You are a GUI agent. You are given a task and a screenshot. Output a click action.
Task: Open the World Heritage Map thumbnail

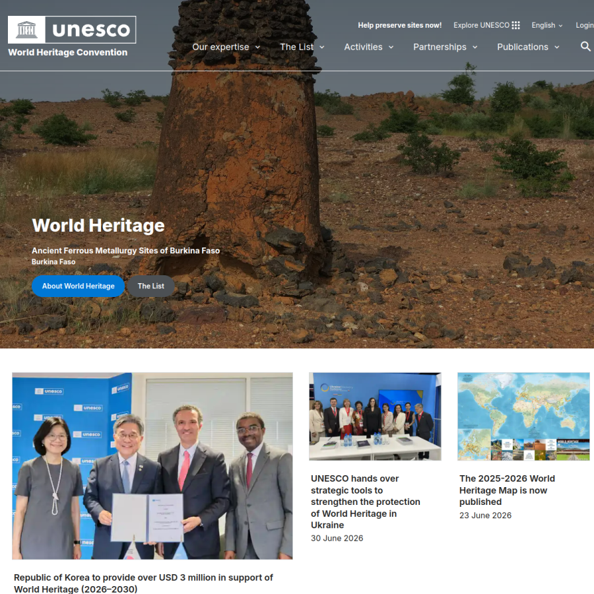tap(523, 416)
